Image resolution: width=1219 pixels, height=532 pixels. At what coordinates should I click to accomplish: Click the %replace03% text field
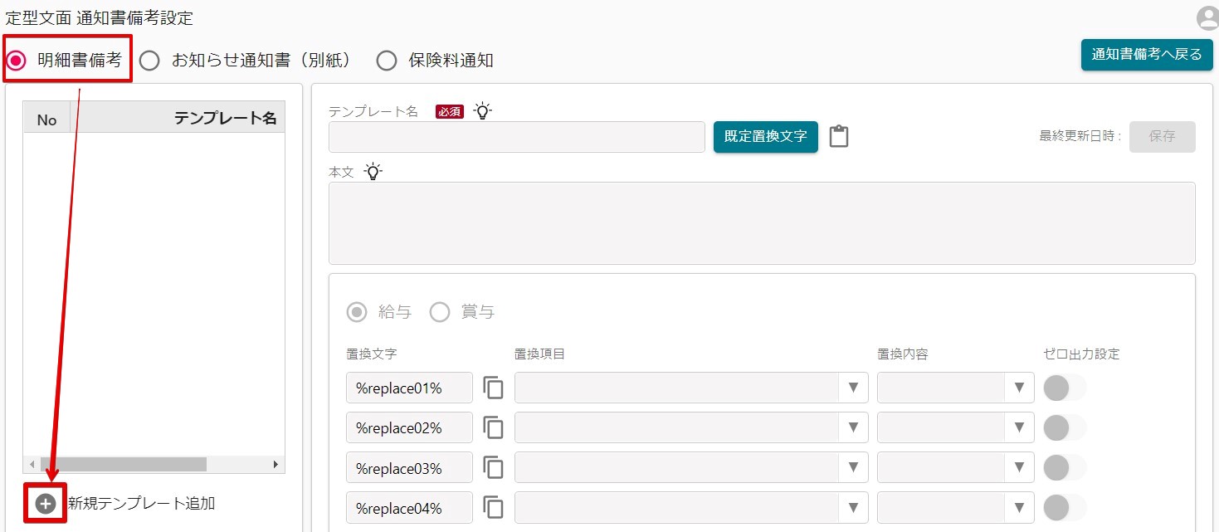pyautogui.click(x=409, y=467)
